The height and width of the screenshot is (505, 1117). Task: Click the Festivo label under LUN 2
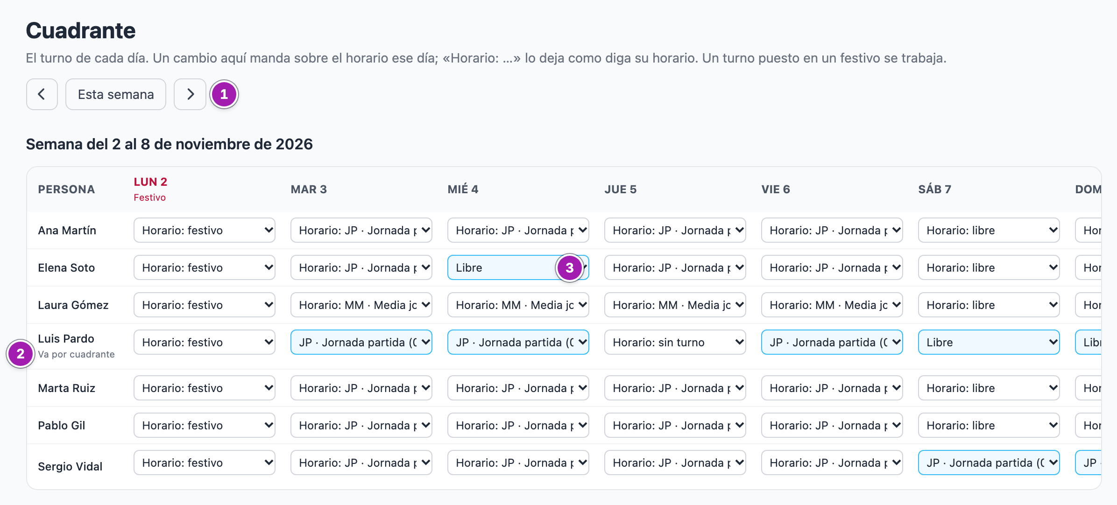149,197
